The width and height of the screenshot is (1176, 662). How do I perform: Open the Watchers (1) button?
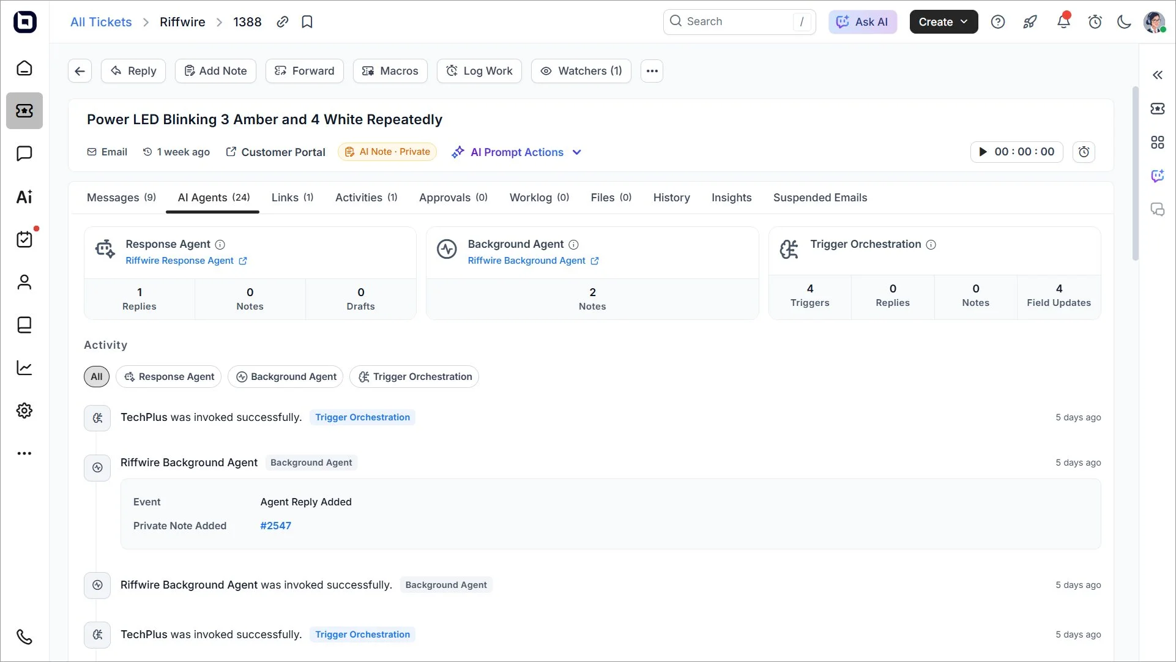click(581, 71)
